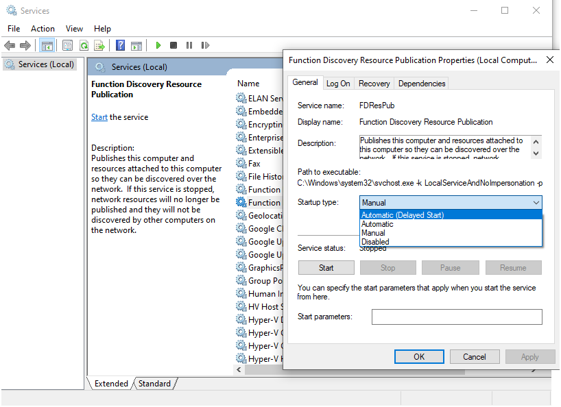Viewport: 561px width, 407px height.
Task: Switch to Standard view tab at bottom
Action: pos(154,384)
